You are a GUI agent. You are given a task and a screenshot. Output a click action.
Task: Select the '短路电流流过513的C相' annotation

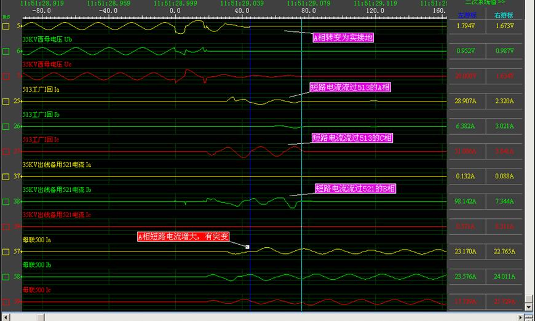click(x=352, y=138)
